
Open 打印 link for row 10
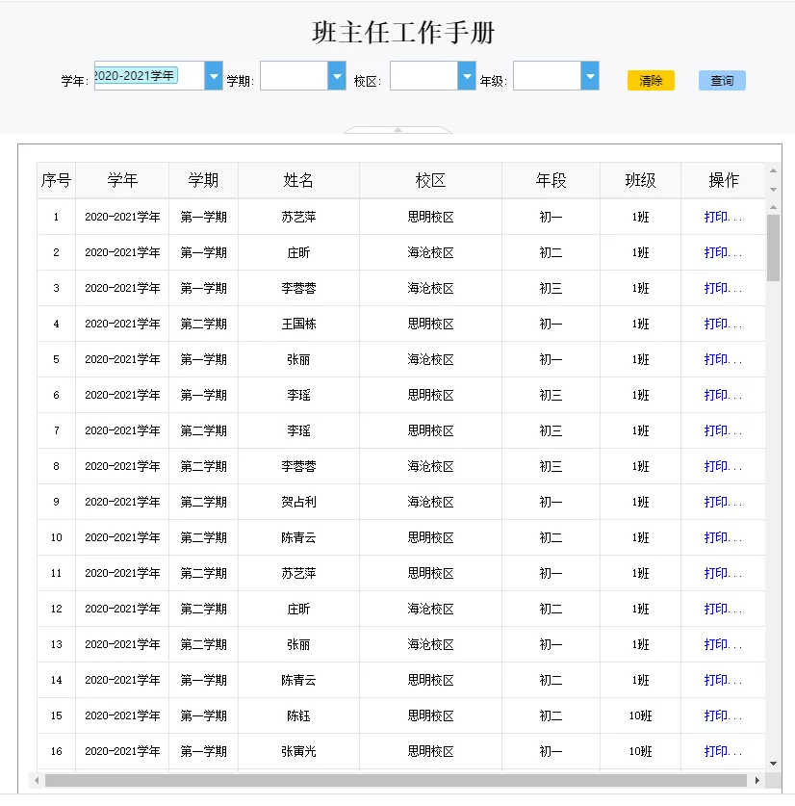[x=722, y=537]
